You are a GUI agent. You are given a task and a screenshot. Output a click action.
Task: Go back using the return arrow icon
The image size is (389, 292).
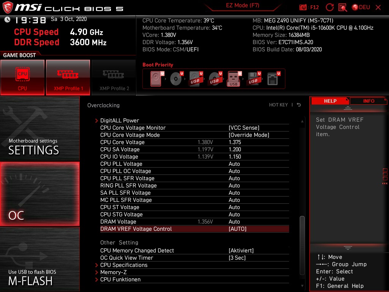coord(299,105)
